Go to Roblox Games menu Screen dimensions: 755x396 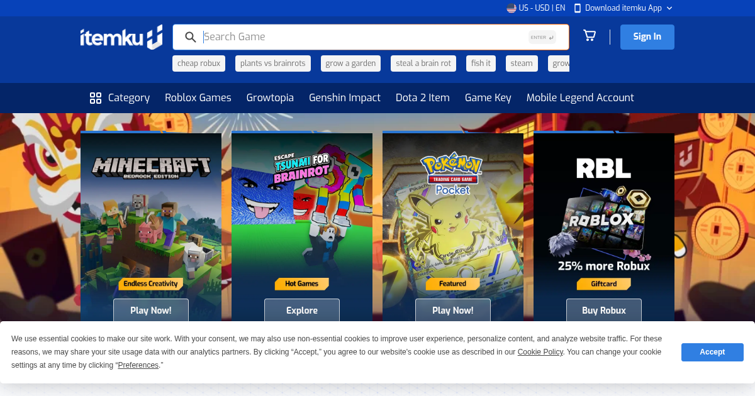198,97
